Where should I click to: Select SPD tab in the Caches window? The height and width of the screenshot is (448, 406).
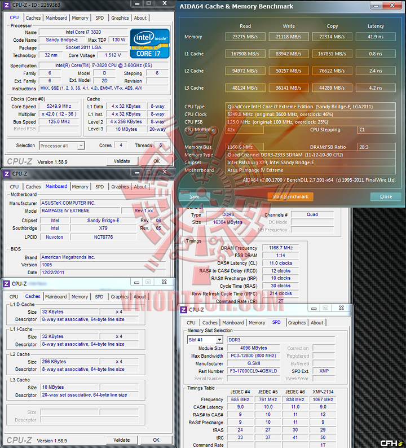click(99, 297)
